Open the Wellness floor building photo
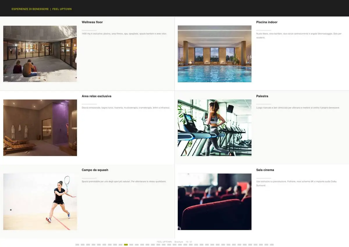Screen dimensions: 349x247 (40, 54)
